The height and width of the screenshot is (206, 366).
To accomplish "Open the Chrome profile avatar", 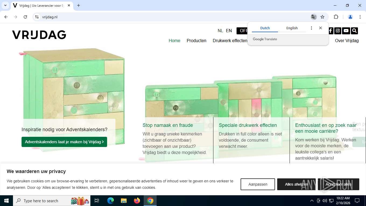I will point(350,17).
